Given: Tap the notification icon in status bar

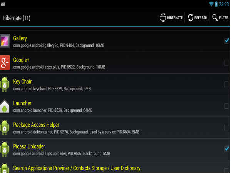Looking at the screenshot, I should click(3, 4).
